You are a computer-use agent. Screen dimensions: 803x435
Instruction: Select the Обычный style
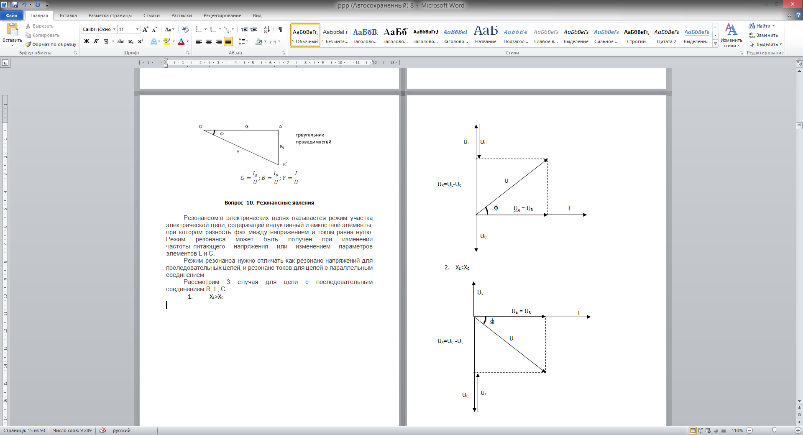coord(305,35)
